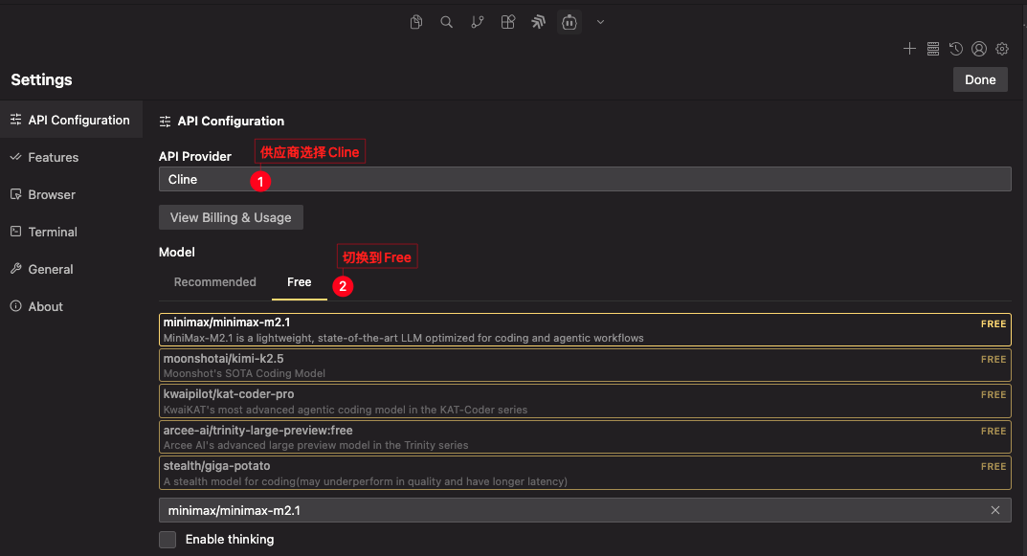Click the Settings gear icon
The width and height of the screenshot is (1027, 556).
tap(1002, 49)
